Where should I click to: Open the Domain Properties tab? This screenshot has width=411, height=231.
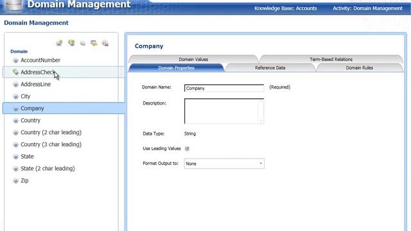point(177,68)
